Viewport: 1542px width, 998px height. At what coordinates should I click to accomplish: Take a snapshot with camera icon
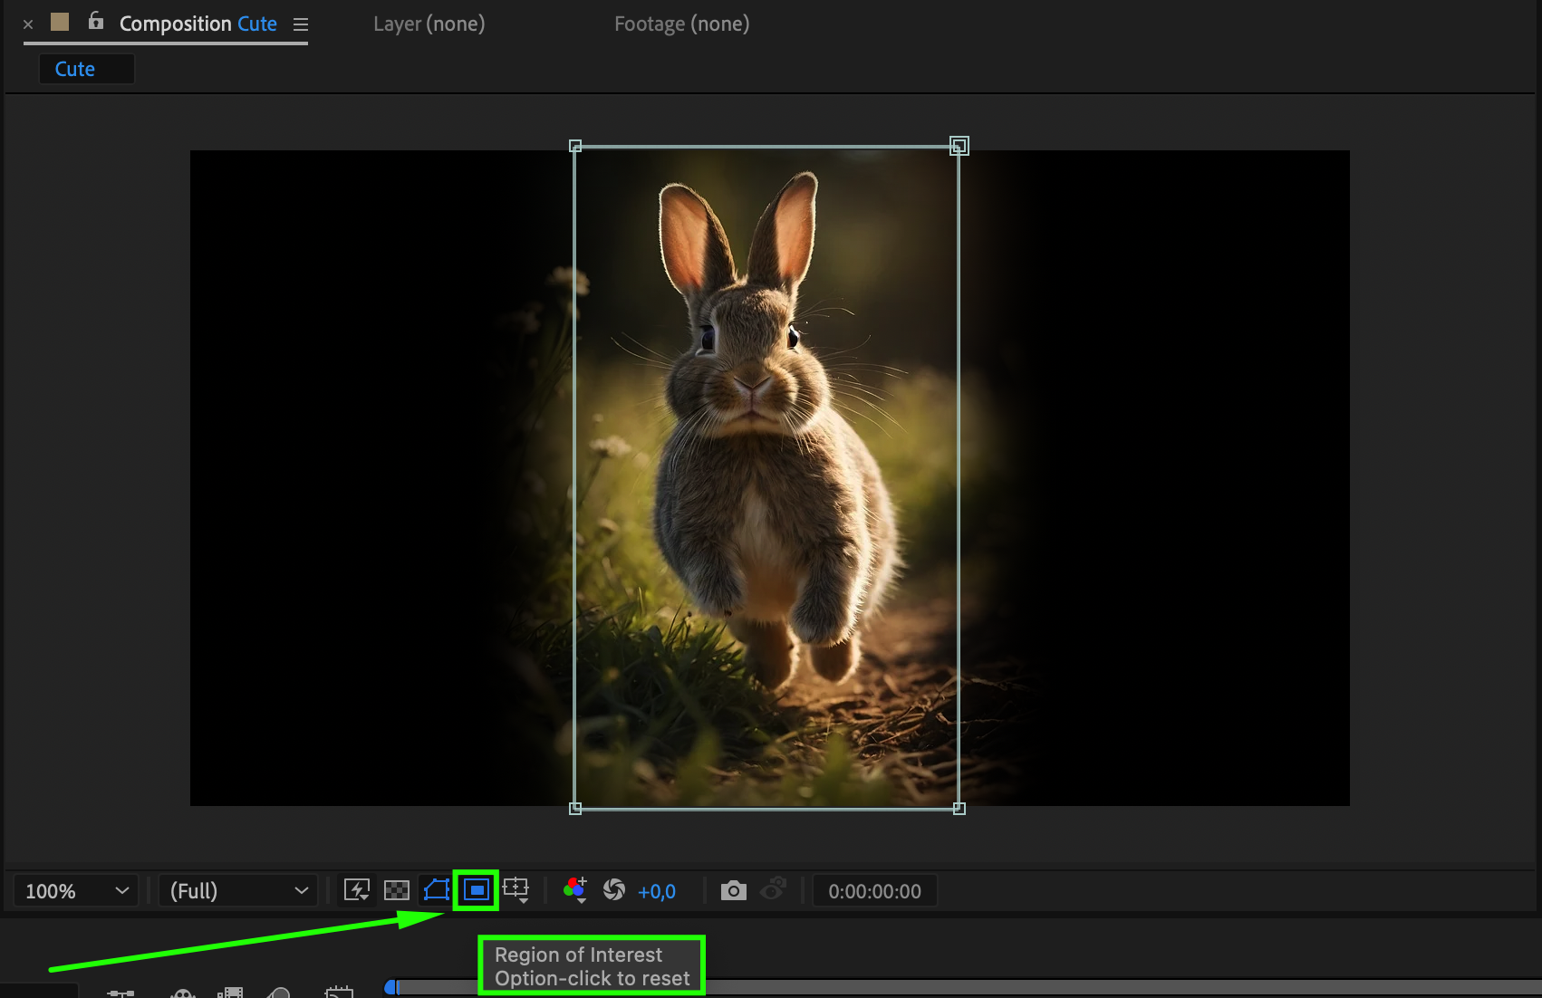[733, 891]
